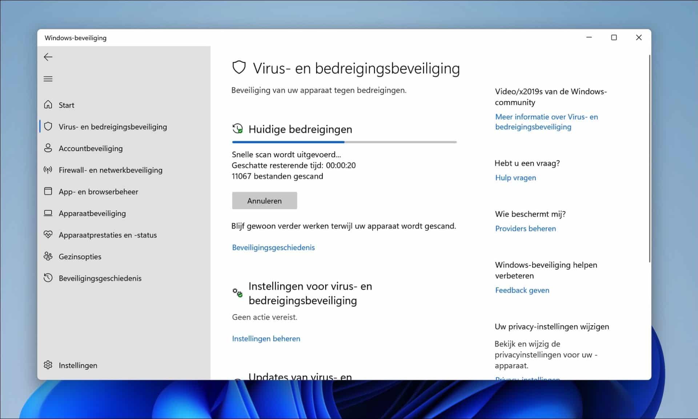Open Providers beheren
This screenshot has height=419, width=698.
click(525, 228)
